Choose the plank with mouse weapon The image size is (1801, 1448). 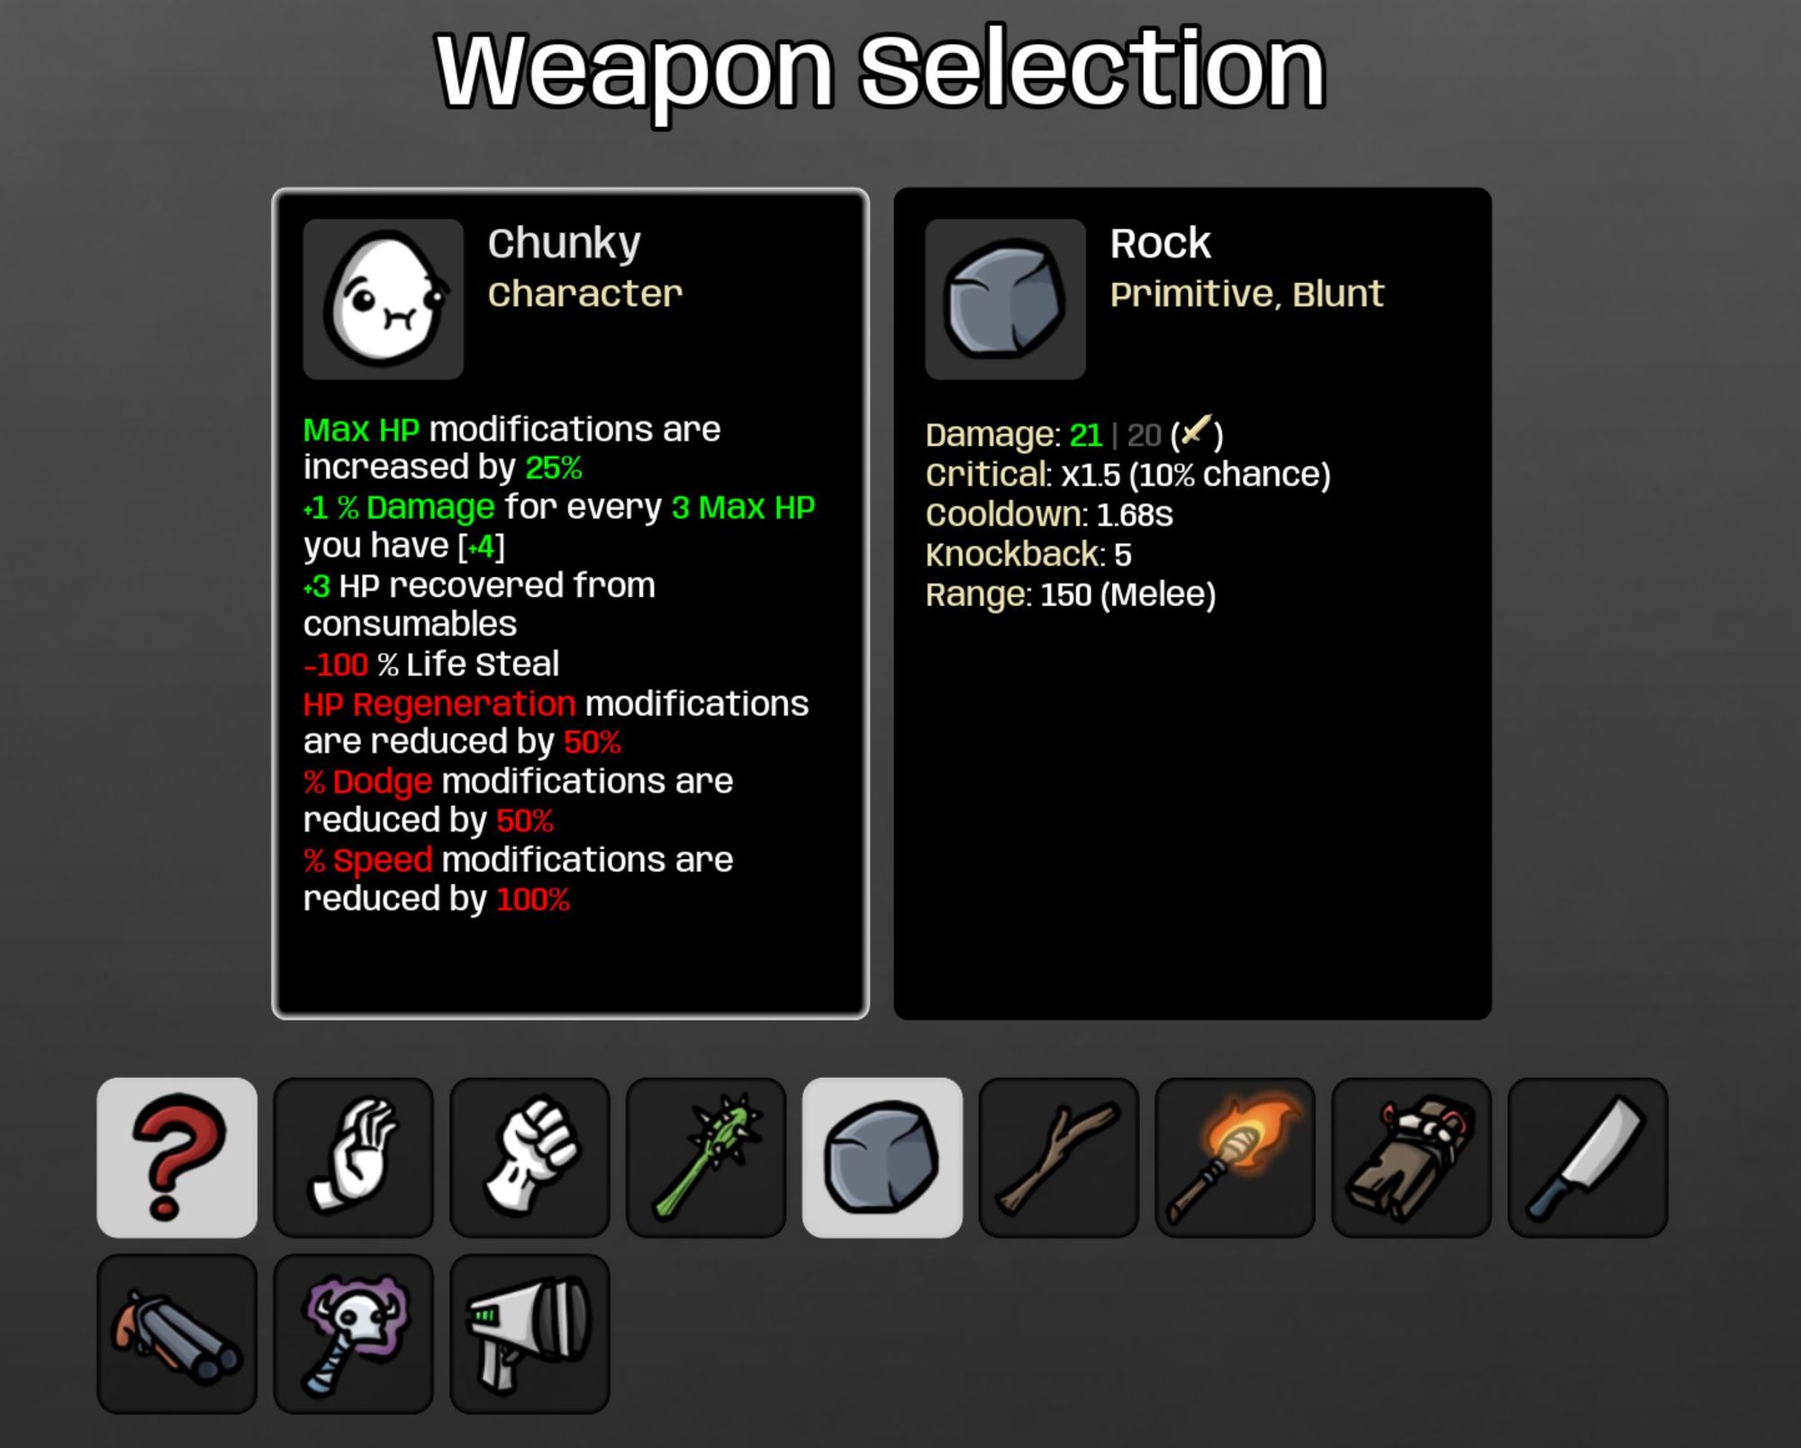point(1412,1157)
